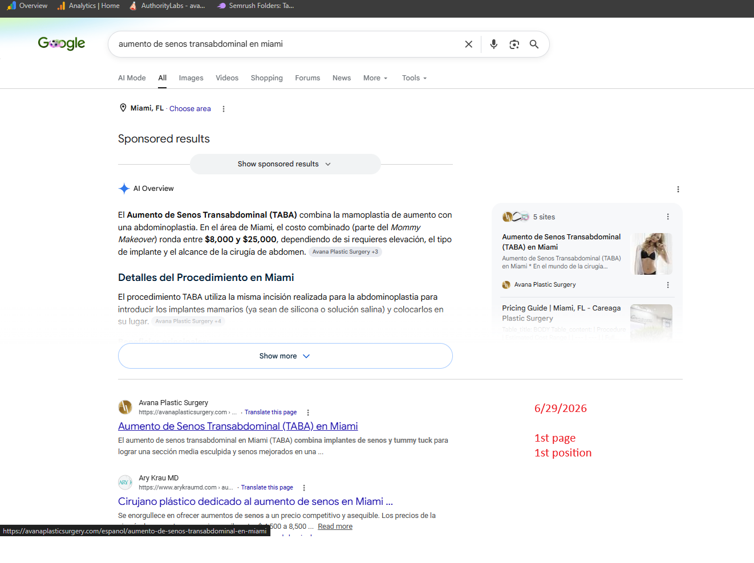Screen dimensions: 754x563
Task: Click the avanaplasticsurgery.com URL breadcrumb
Action: (x=188, y=413)
